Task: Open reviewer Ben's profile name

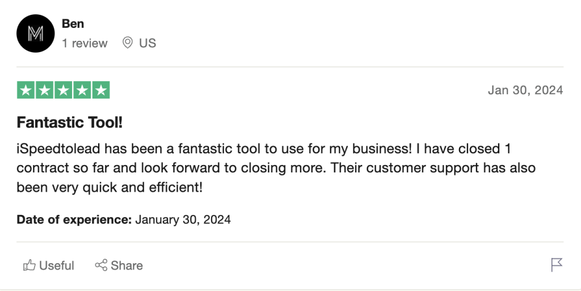Action: pos(73,24)
